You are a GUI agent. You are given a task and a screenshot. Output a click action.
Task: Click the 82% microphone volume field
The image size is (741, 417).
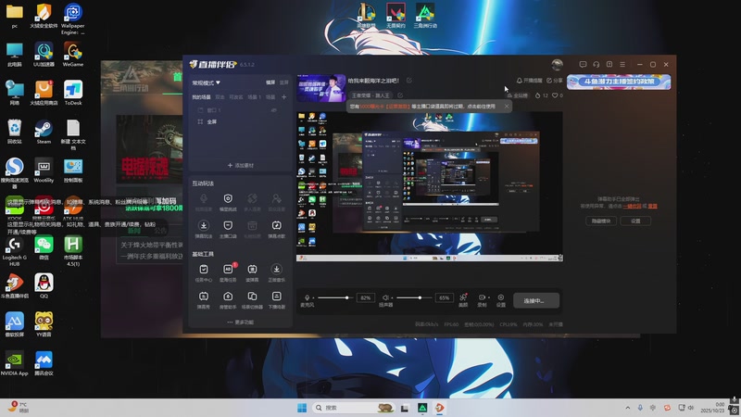[365, 297]
